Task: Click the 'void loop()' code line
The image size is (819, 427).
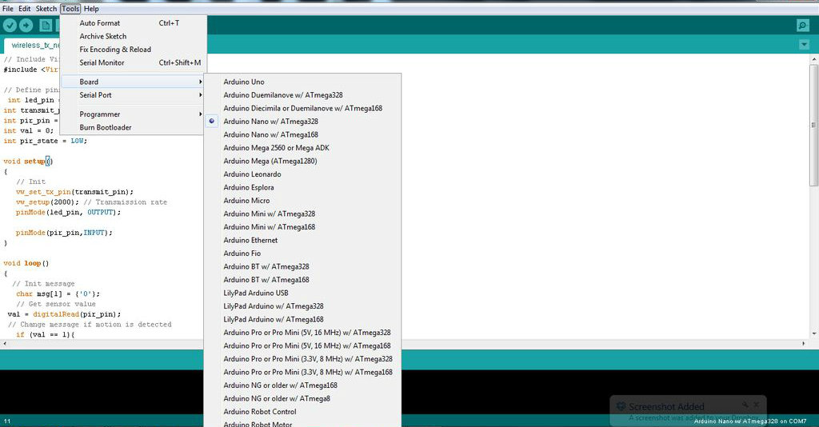Action: (x=26, y=263)
